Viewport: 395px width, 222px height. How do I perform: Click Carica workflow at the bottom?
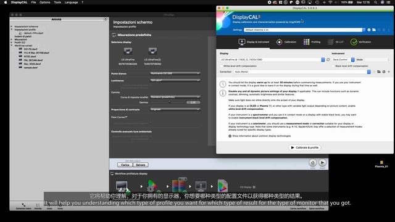point(297,208)
